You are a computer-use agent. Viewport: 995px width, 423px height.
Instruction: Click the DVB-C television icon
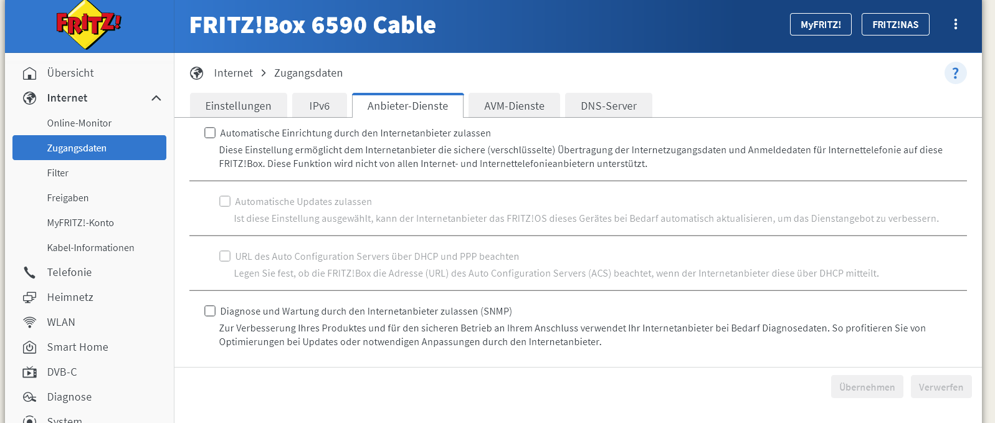coord(29,373)
